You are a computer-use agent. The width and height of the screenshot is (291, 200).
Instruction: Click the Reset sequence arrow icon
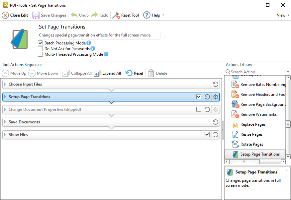(x=129, y=73)
